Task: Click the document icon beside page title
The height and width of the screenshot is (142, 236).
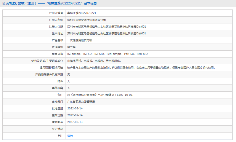Action: tap(4, 3)
